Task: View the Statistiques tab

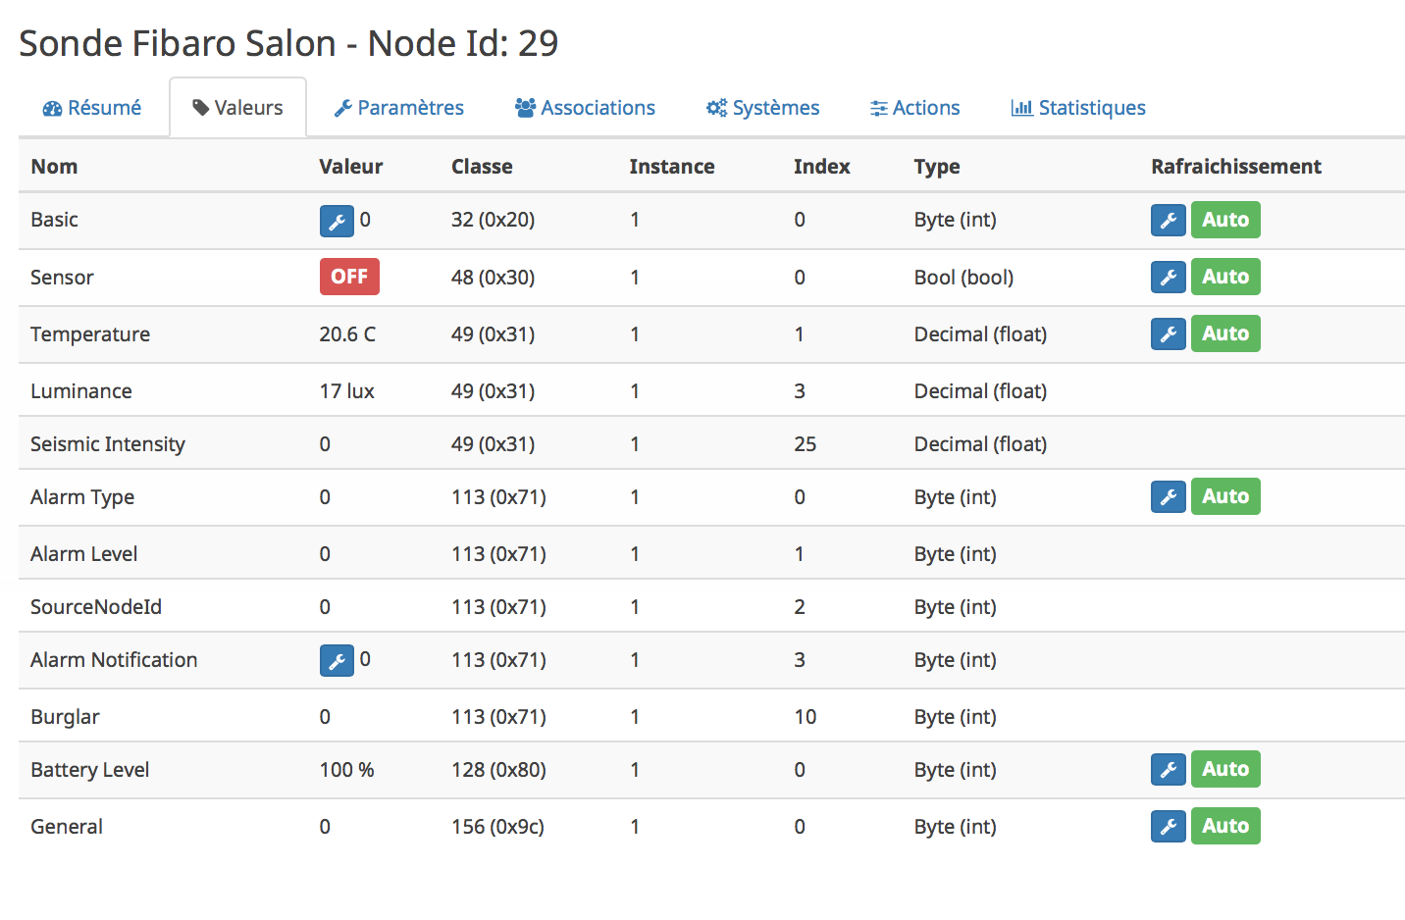Action: [x=1078, y=108]
